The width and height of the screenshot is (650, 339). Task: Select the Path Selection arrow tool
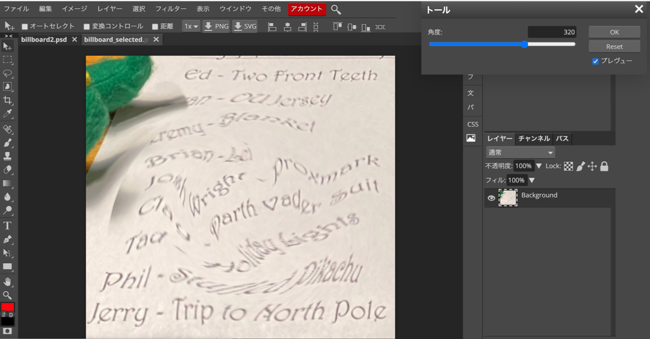[x=8, y=253]
